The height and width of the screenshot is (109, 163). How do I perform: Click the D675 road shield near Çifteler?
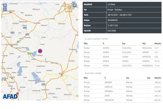pyautogui.click(x=25, y=28)
